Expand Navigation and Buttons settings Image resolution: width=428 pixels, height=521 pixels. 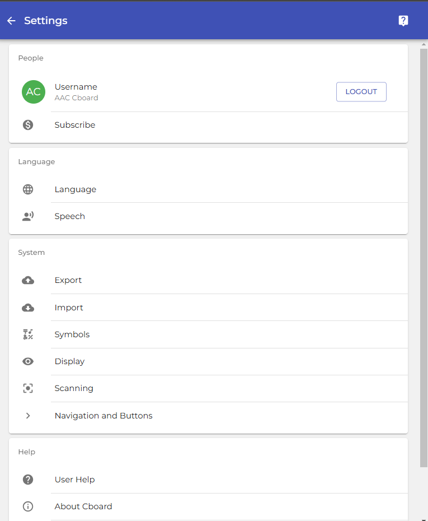(x=103, y=416)
